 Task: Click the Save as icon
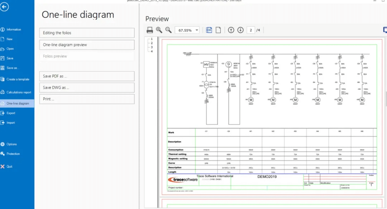3,68
